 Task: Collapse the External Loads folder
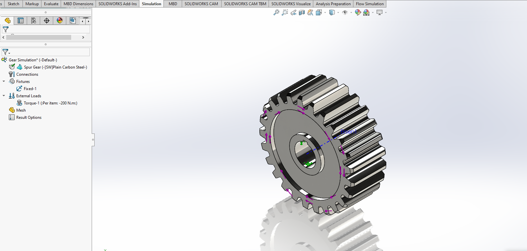[4, 96]
